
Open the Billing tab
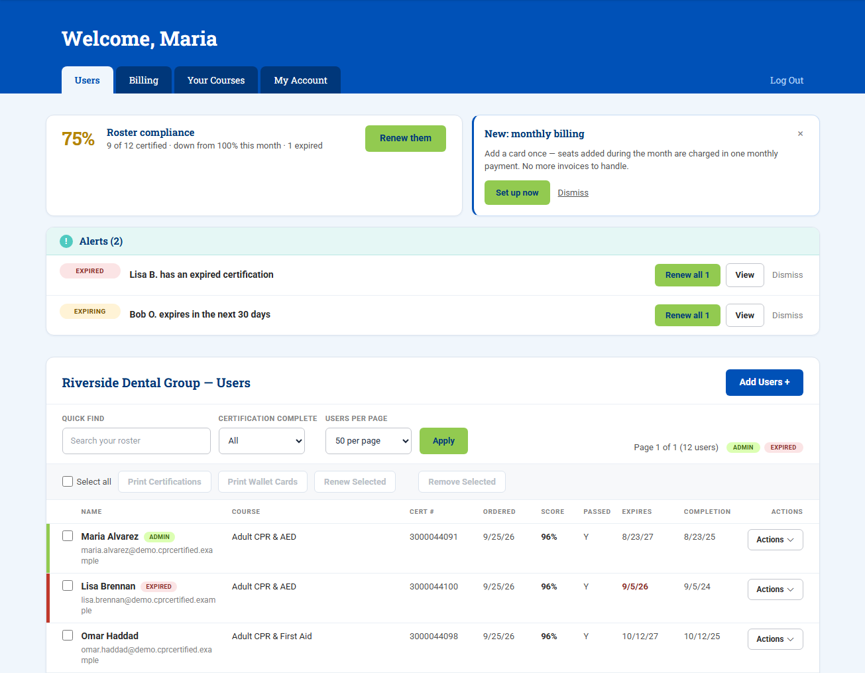tap(144, 80)
